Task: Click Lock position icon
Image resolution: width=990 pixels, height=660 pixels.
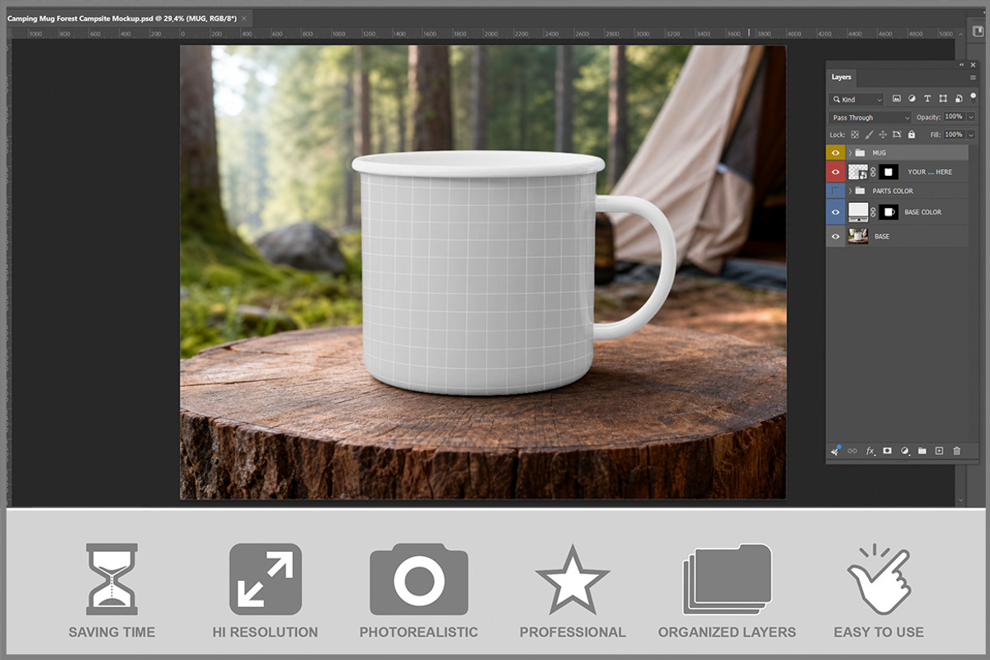Action: [883, 134]
